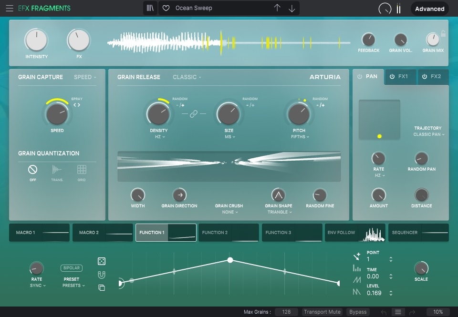Redo the last action
Screen dimensions: 458x317
[x=412, y=312]
